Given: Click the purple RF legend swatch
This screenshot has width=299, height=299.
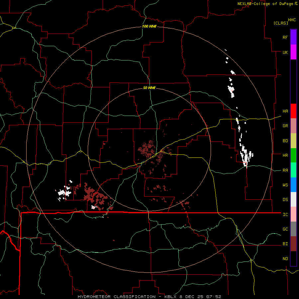Looking at the screenshot, I should tap(293, 37).
